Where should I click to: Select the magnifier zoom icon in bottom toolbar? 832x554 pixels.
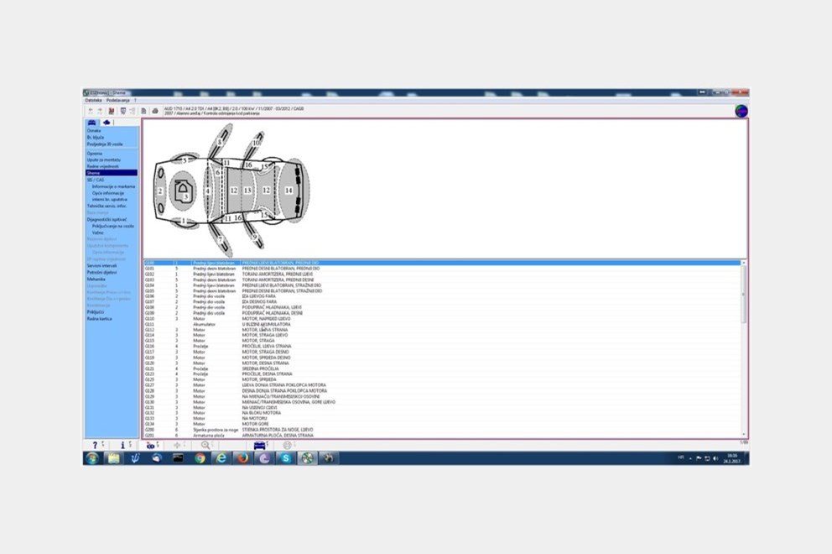point(205,446)
